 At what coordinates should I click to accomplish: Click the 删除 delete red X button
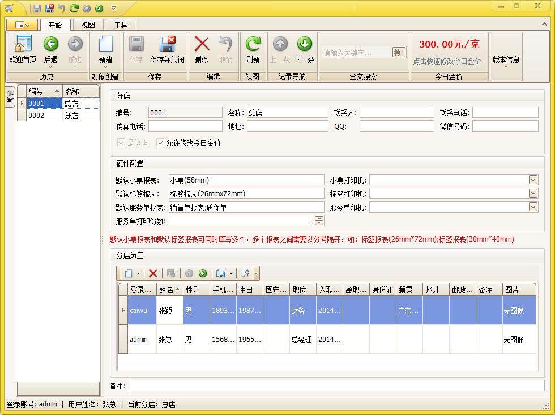(202, 50)
